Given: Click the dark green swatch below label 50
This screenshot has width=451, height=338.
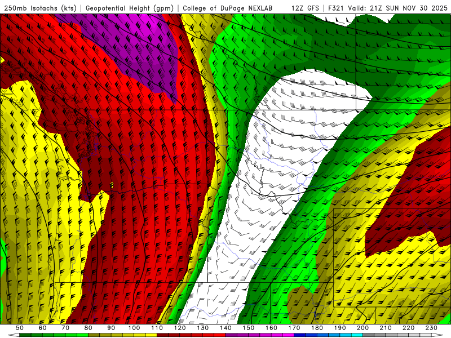Looking at the screenshot, I should point(25,335).
